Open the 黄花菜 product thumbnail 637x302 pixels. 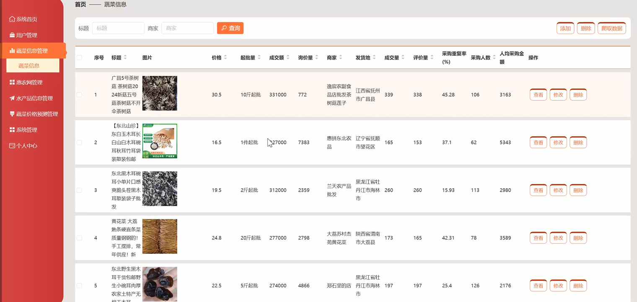click(x=160, y=237)
